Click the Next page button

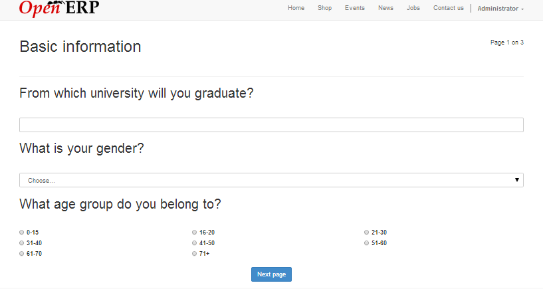pyautogui.click(x=271, y=274)
